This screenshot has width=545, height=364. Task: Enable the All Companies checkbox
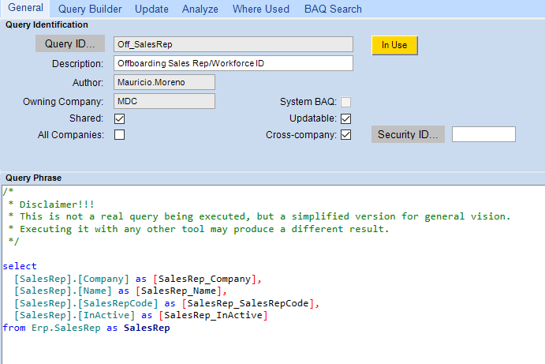point(120,135)
